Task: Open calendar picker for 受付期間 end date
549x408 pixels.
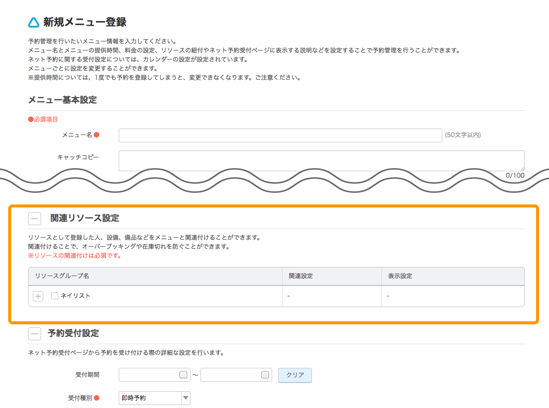Action: click(x=265, y=375)
